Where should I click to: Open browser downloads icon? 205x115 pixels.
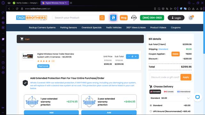[197, 9]
